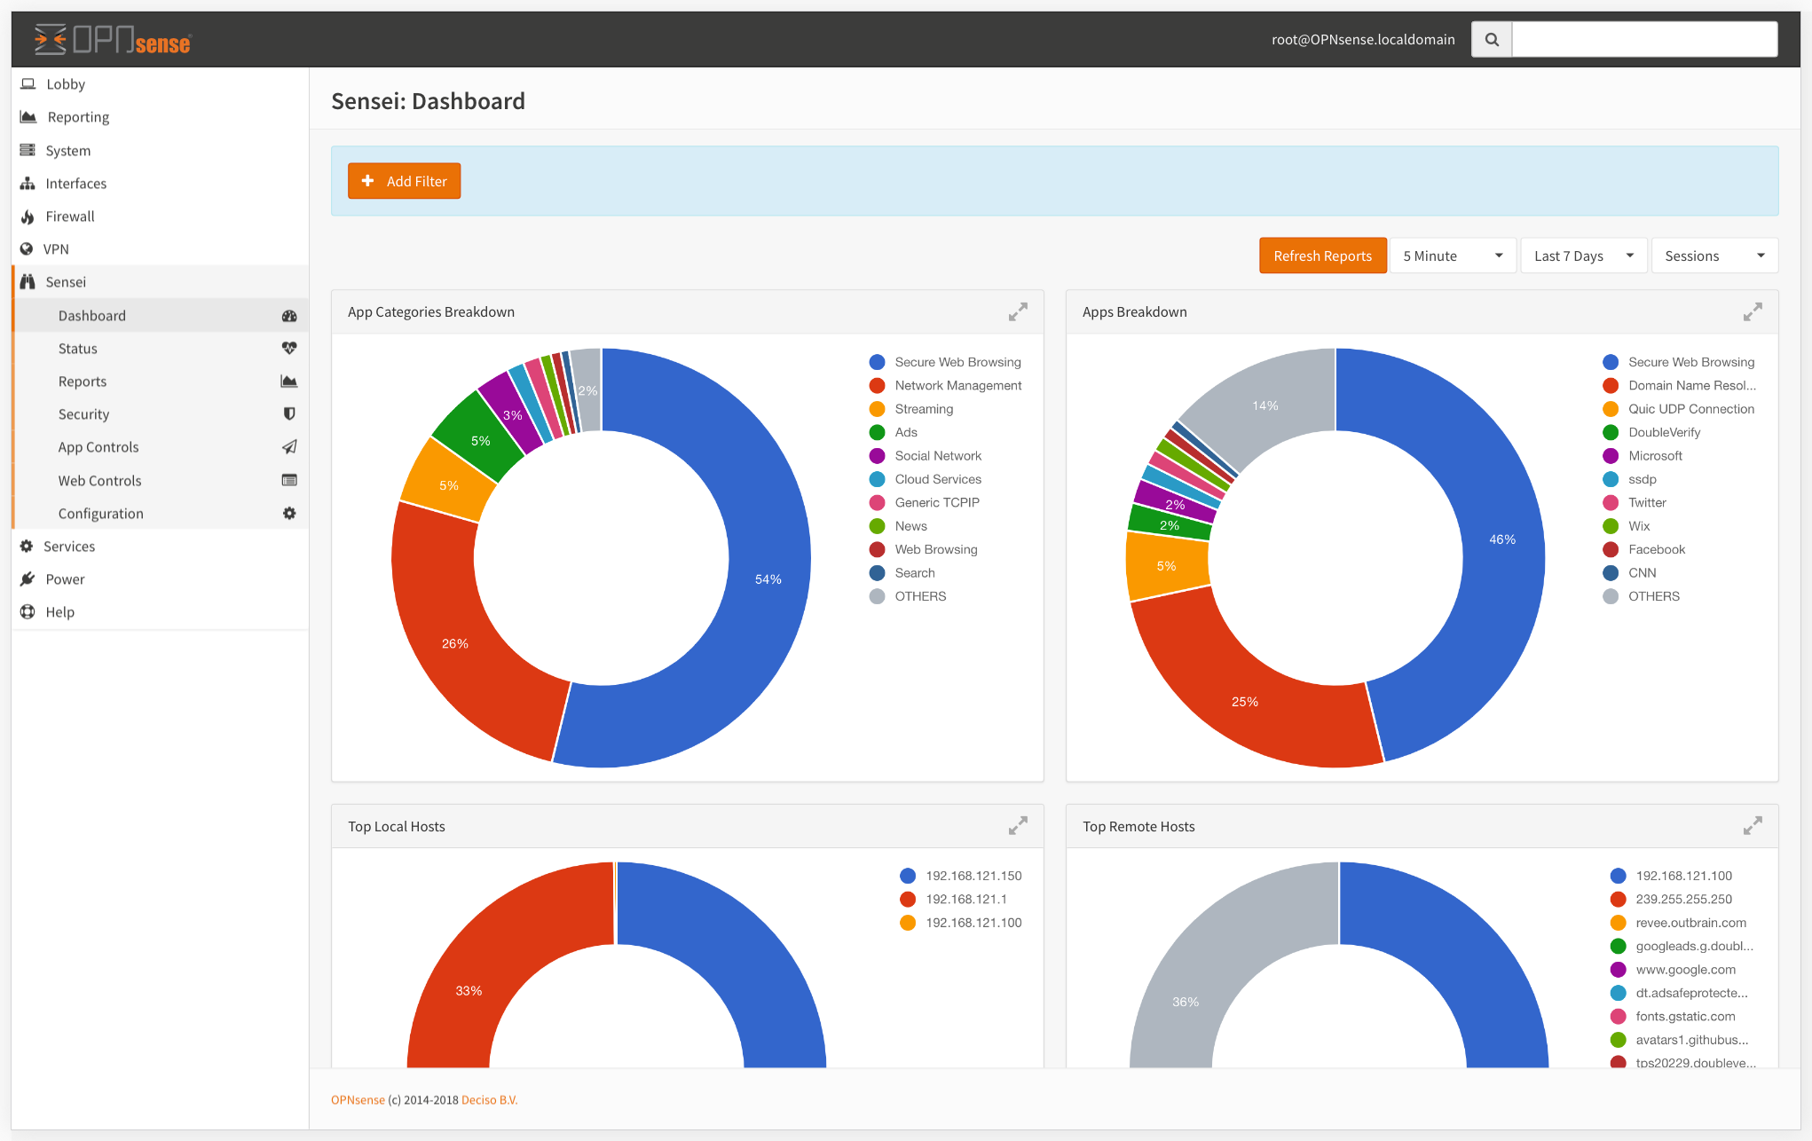Expand the Top Remote Hosts chart
This screenshot has width=1812, height=1141.
click(x=1753, y=825)
